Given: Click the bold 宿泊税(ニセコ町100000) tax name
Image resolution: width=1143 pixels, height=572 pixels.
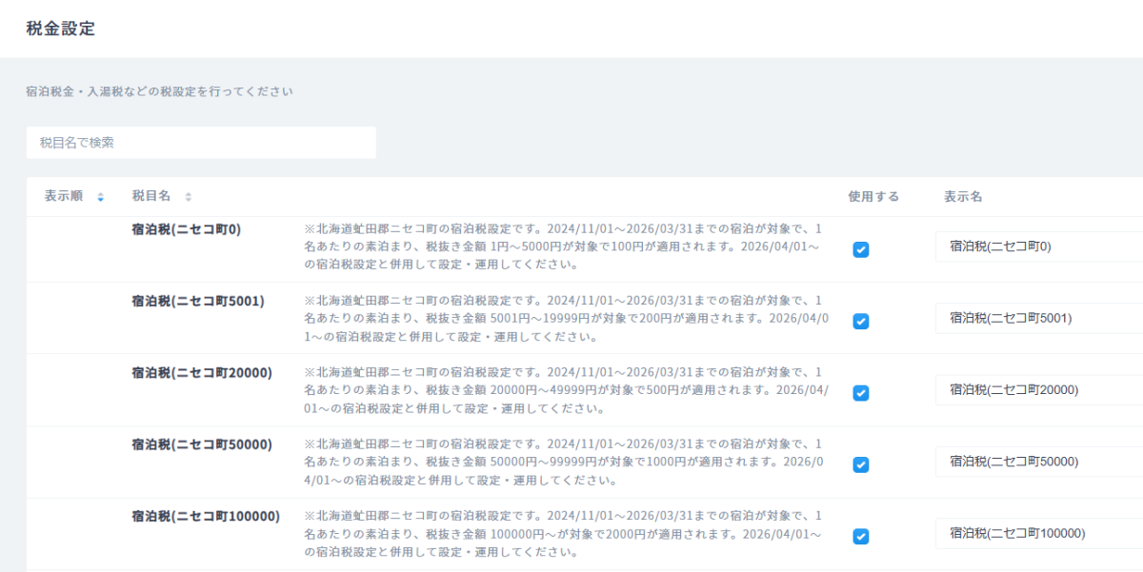Looking at the screenshot, I should 206,516.
